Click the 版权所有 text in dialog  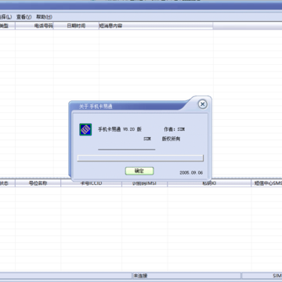(x=171, y=139)
